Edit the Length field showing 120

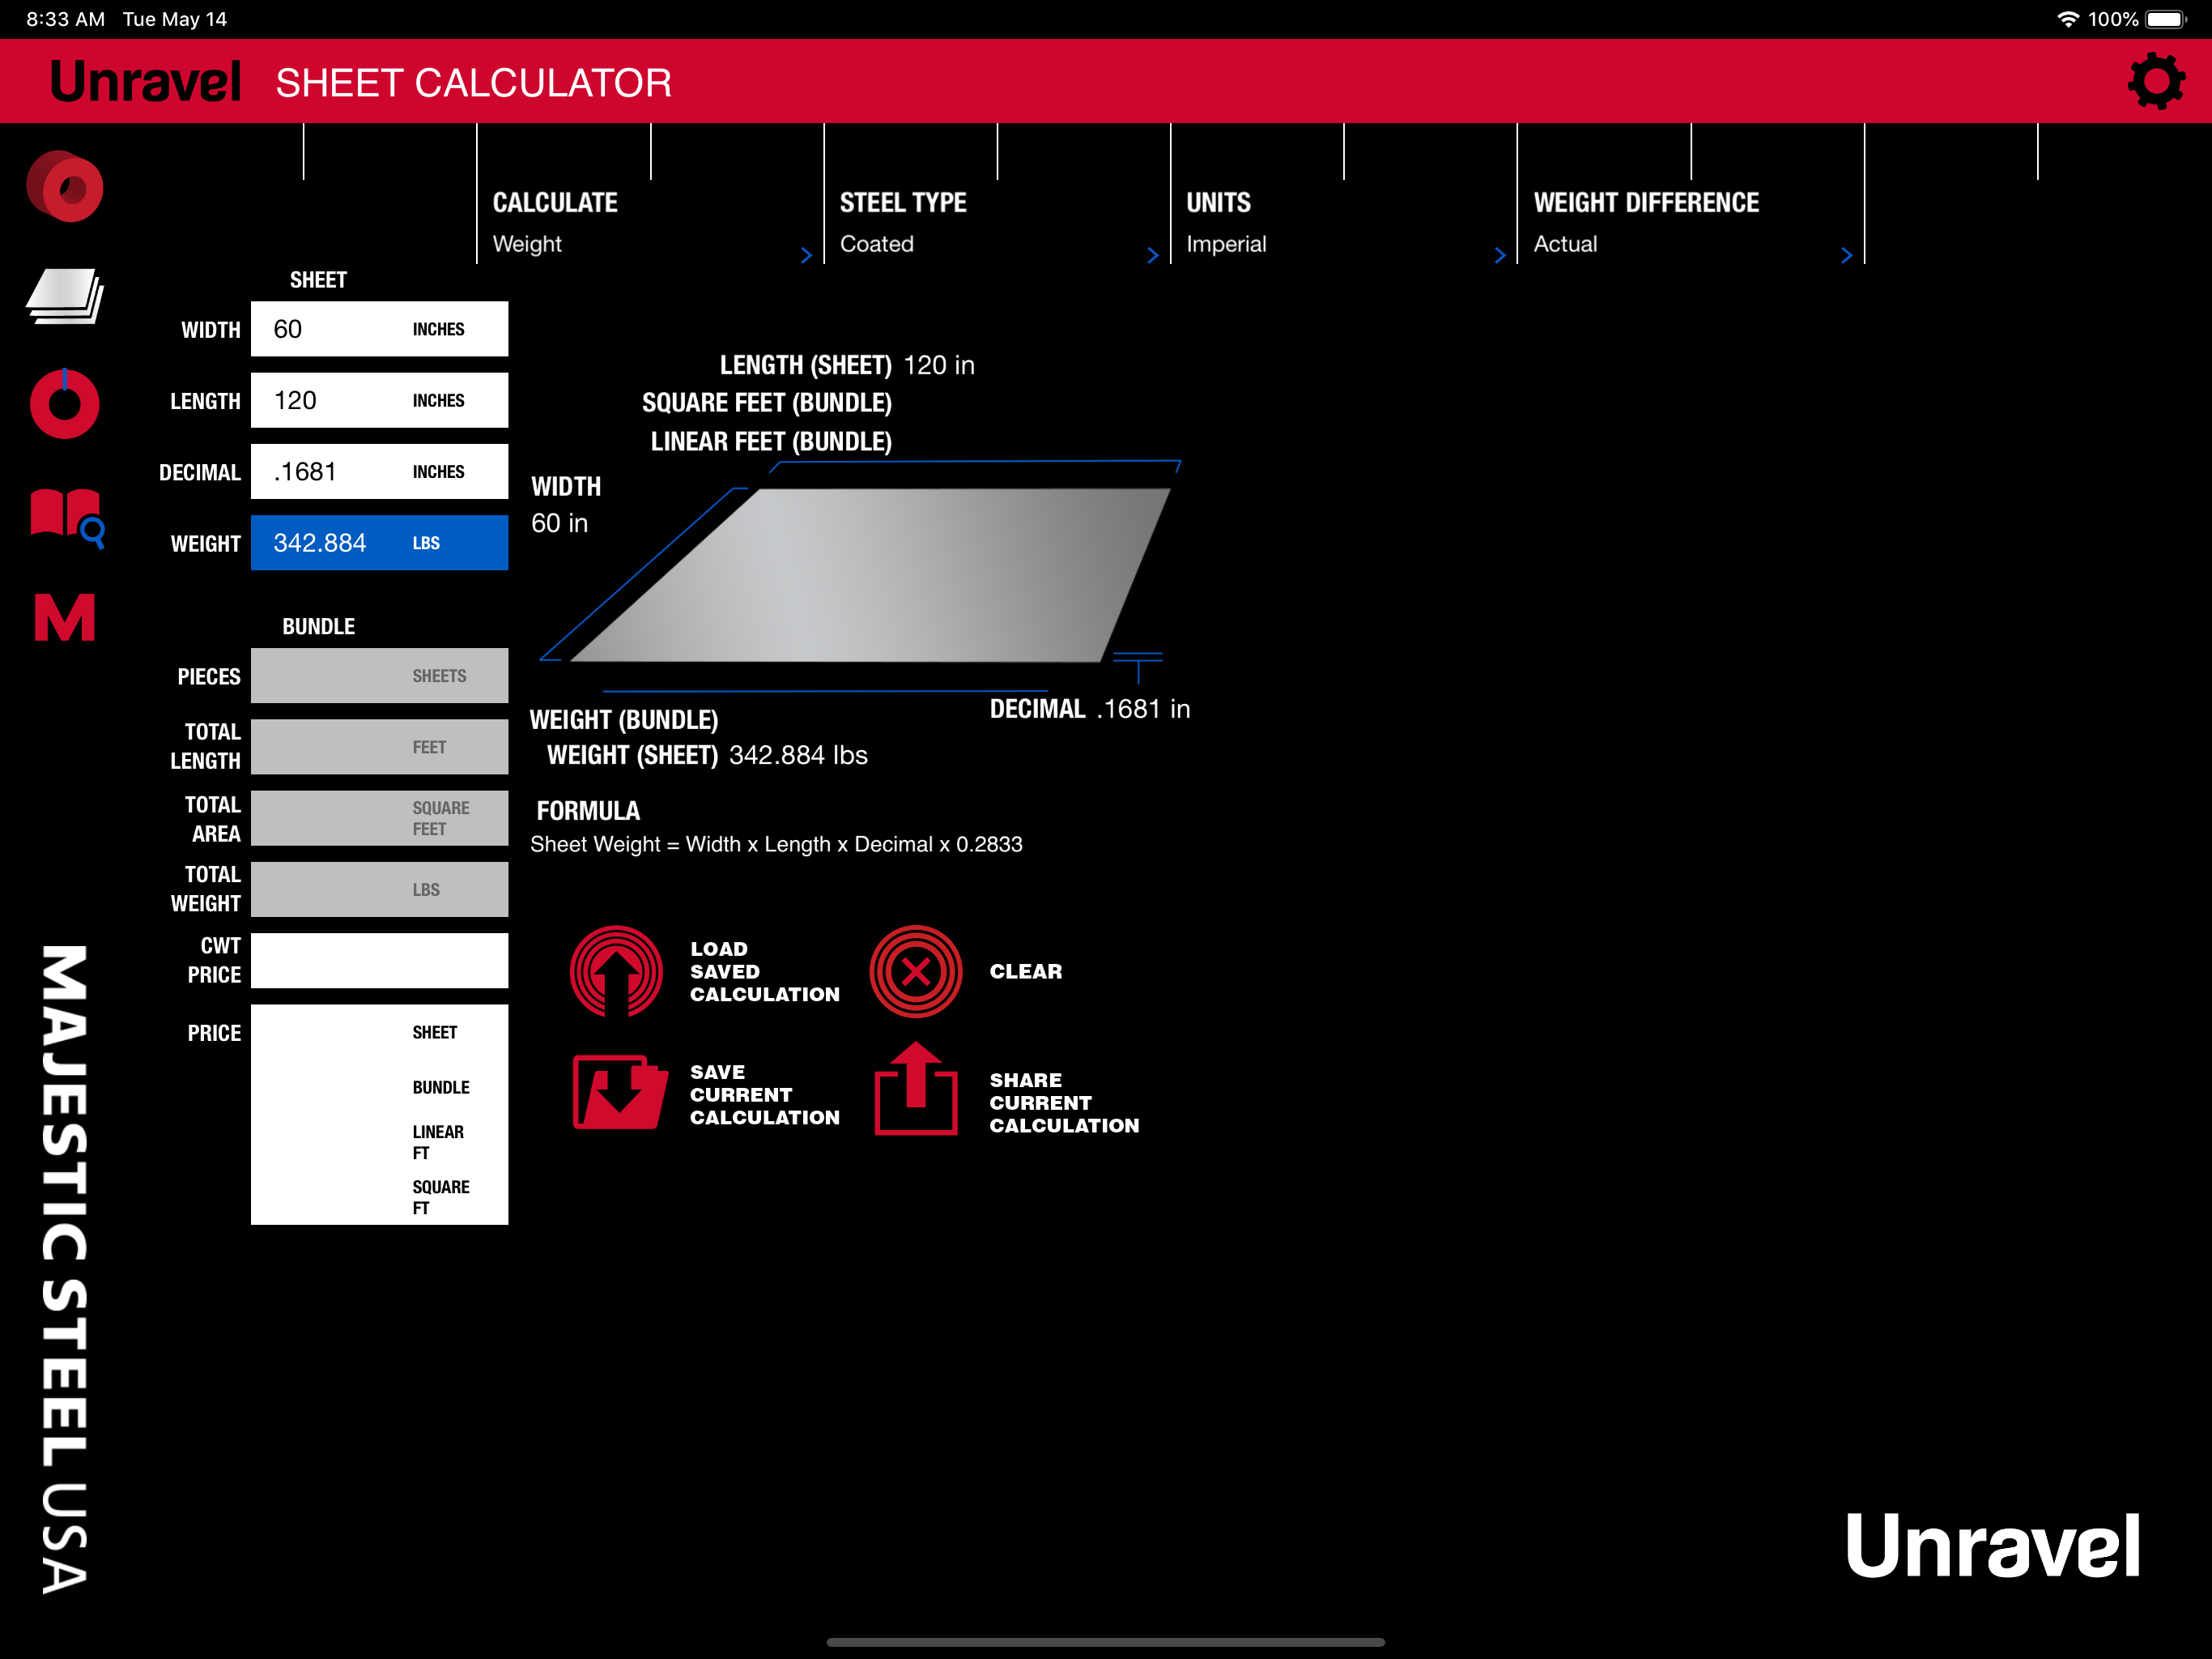point(379,400)
